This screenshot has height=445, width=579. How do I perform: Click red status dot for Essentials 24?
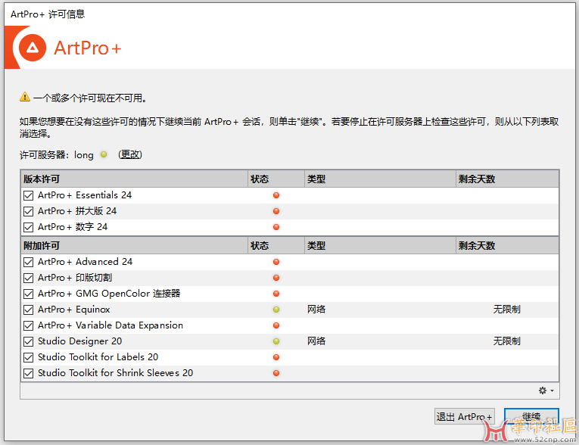click(275, 195)
